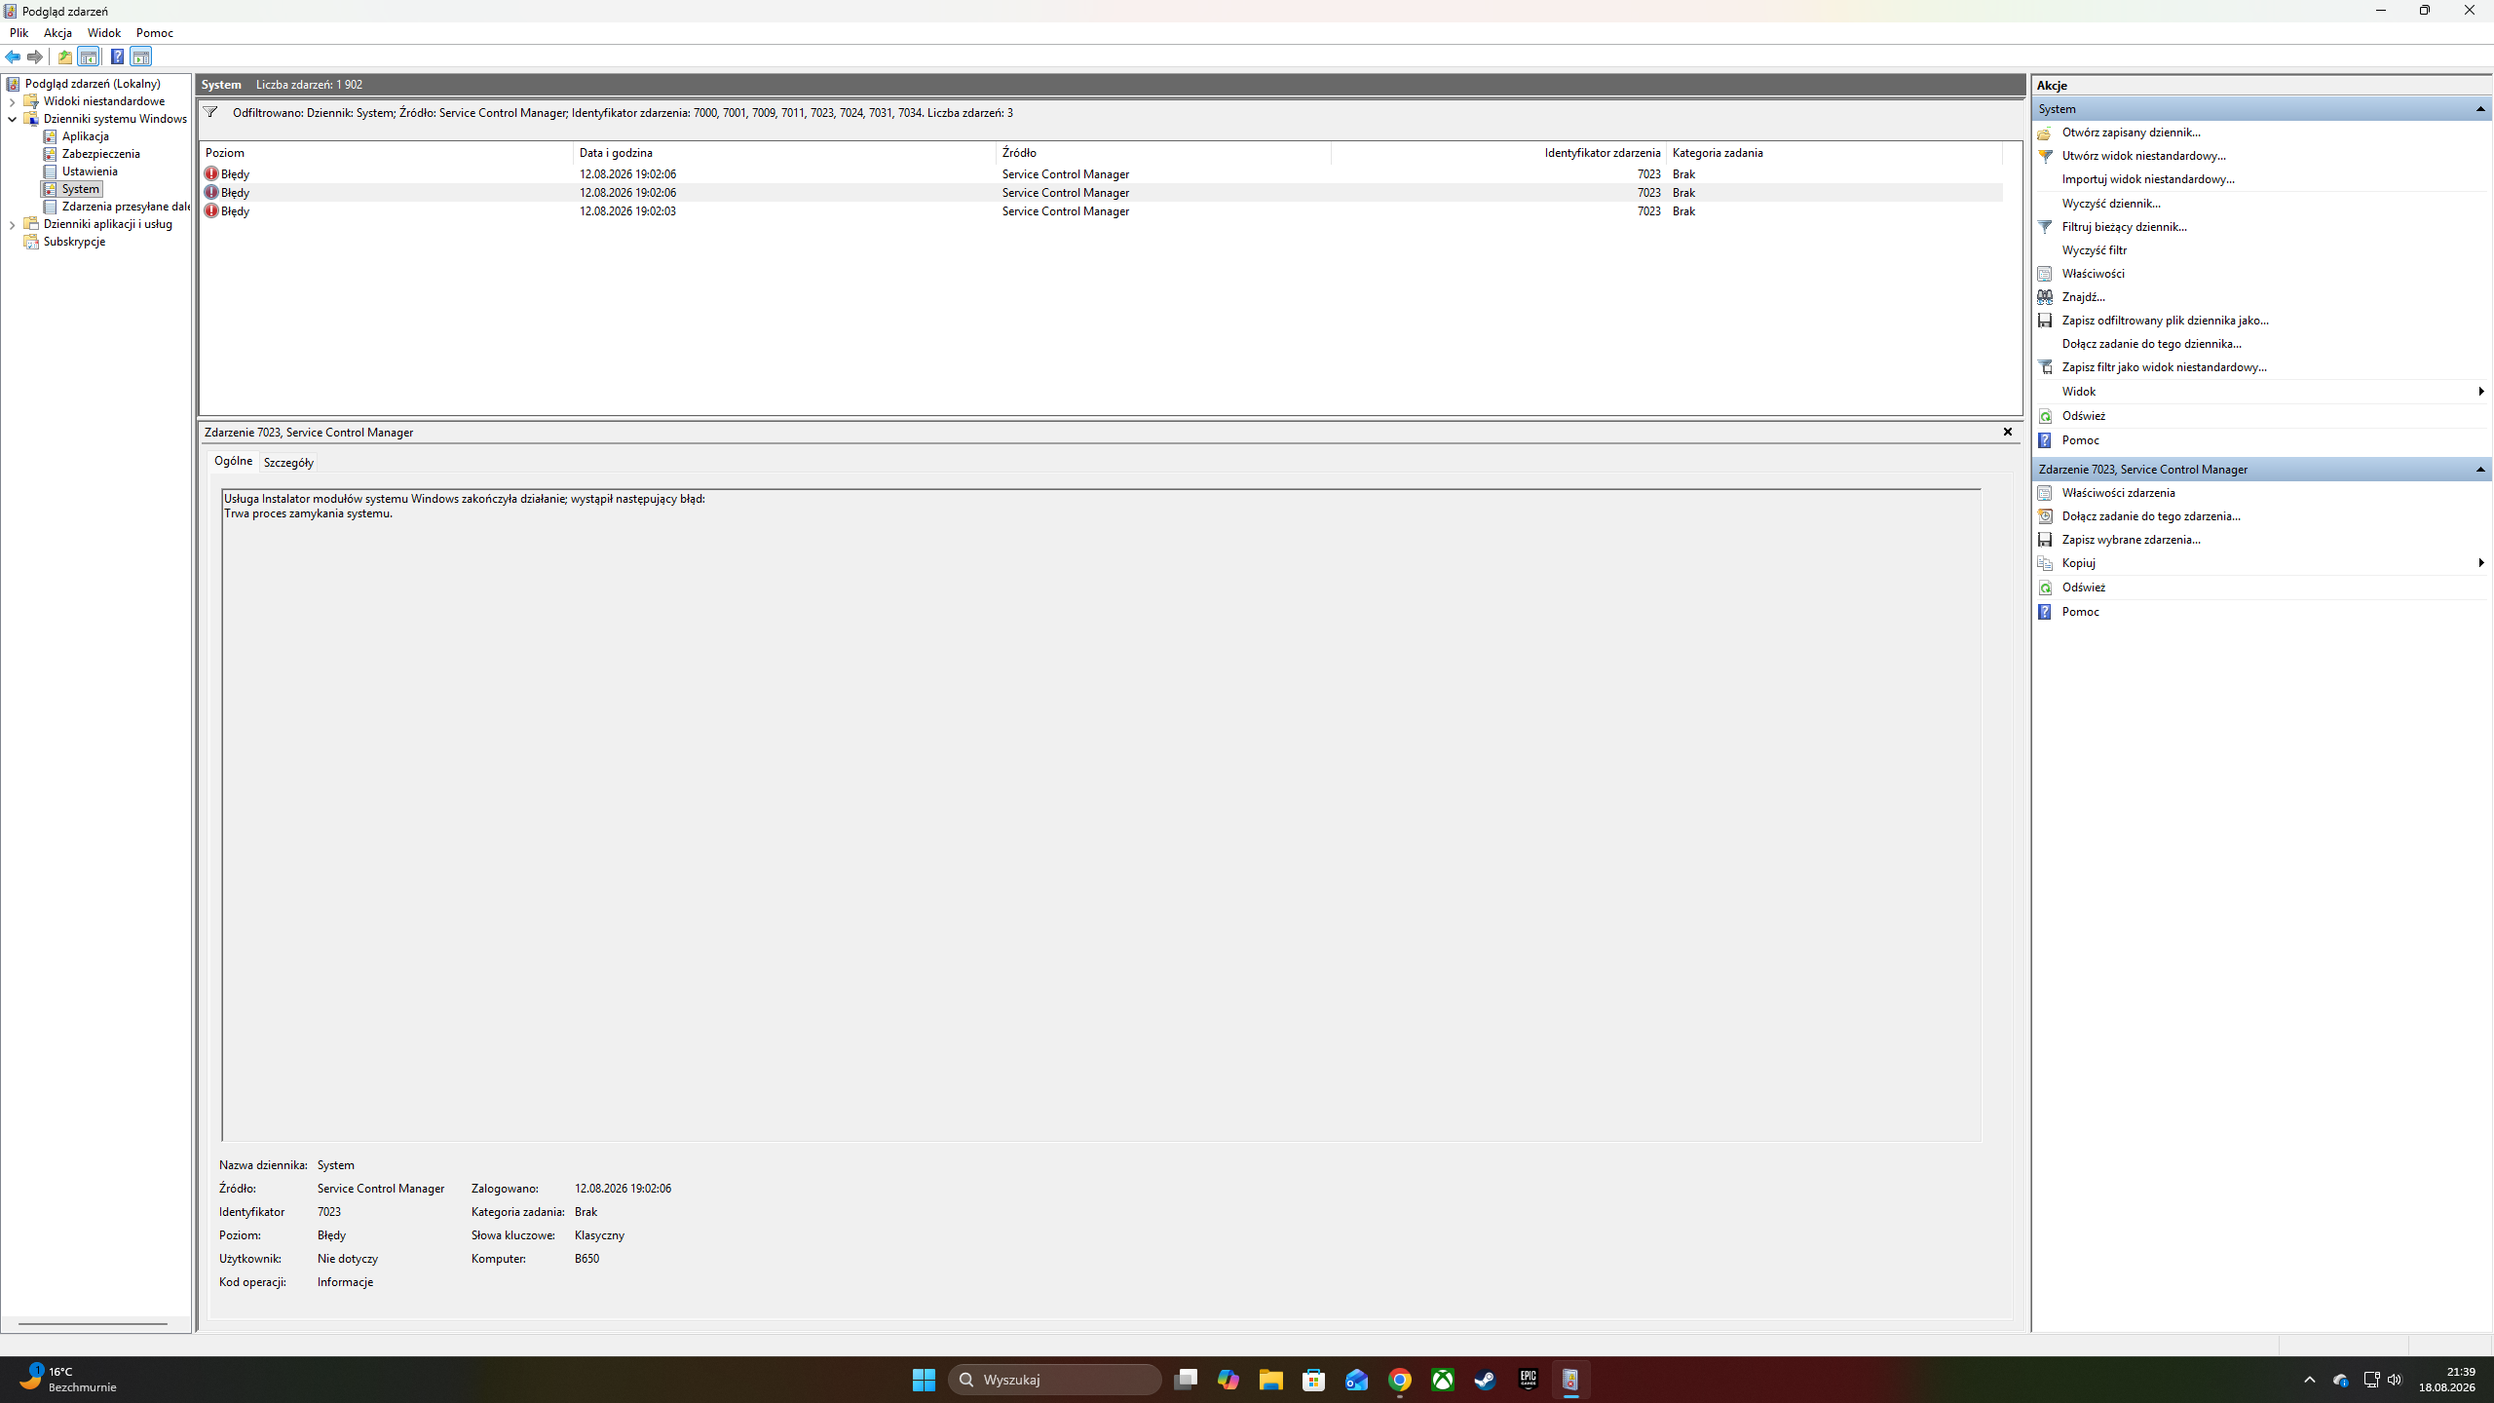Viewport: 2494px width, 1403px height.
Task: Click the Filtruj bieżący dziennik funnel icon
Action: [2045, 227]
